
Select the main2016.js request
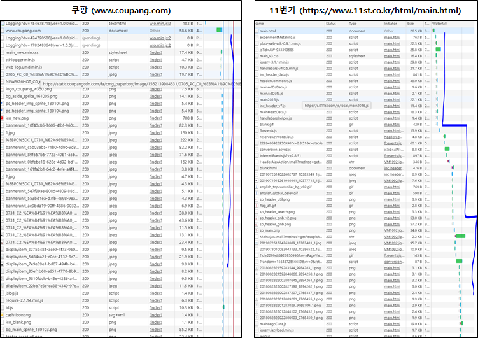pos(365,100)
